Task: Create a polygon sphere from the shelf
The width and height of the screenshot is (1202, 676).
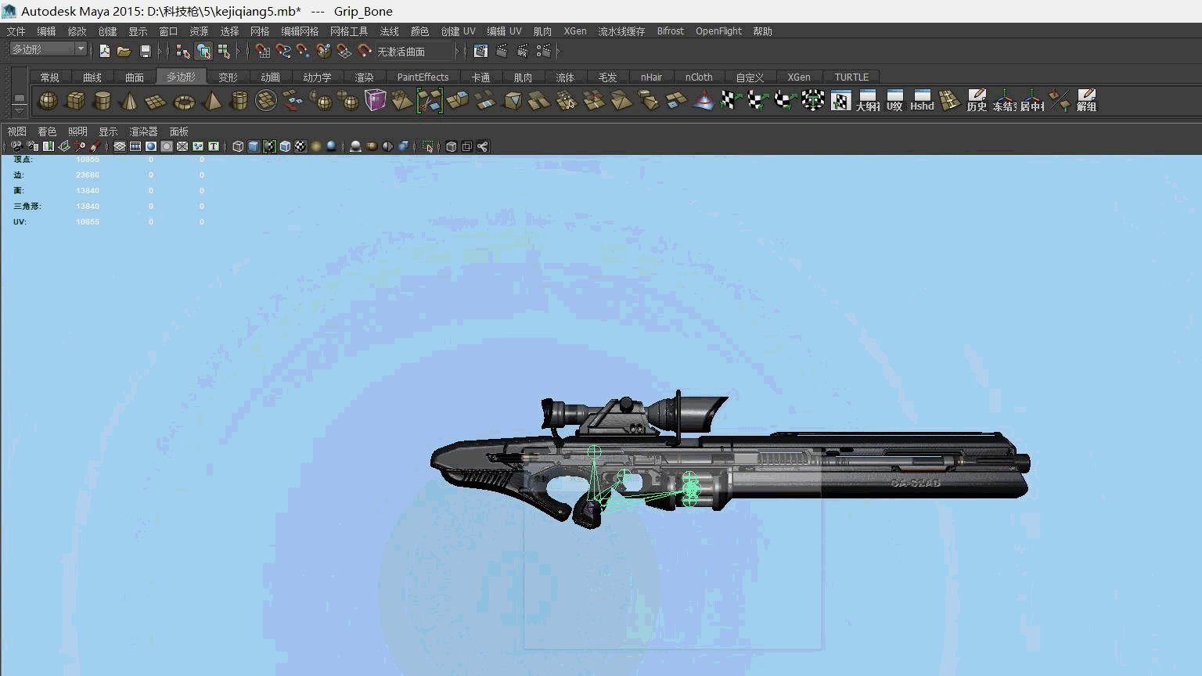Action: 48,101
